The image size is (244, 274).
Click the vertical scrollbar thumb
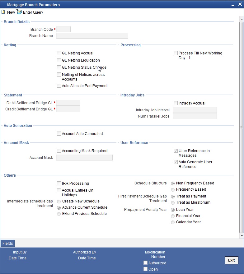[x=242, y=127]
